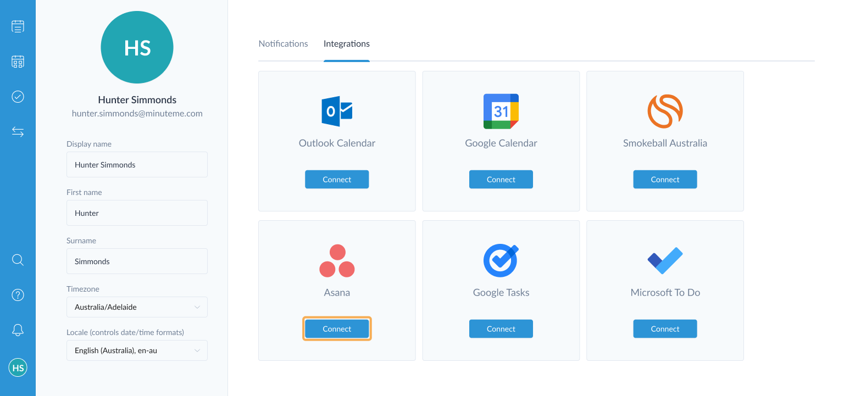Click the Google Tasks label

pyautogui.click(x=501, y=293)
